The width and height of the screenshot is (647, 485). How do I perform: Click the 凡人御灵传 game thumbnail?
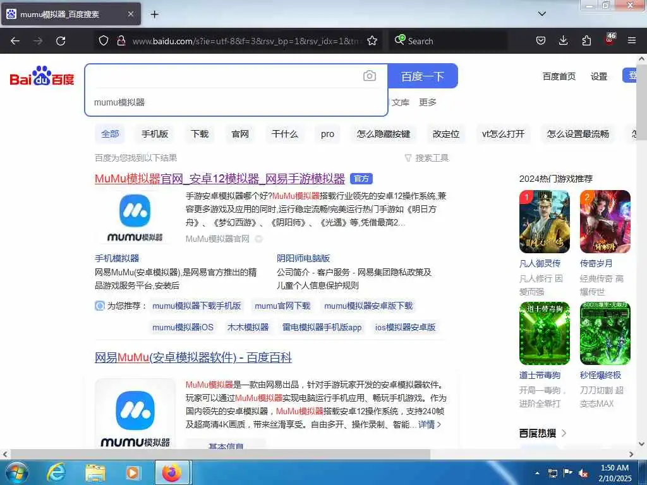point(544,222)
